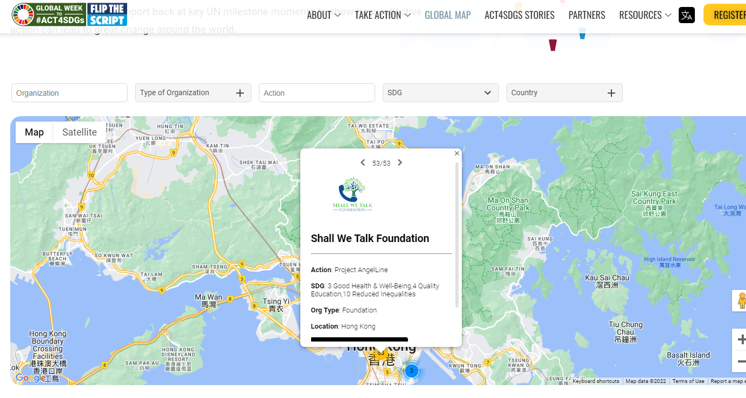Image resolution: width=746 pixels, height=398 pixels.
Task: Open the About menu
Action: click(x=323, y=15)
